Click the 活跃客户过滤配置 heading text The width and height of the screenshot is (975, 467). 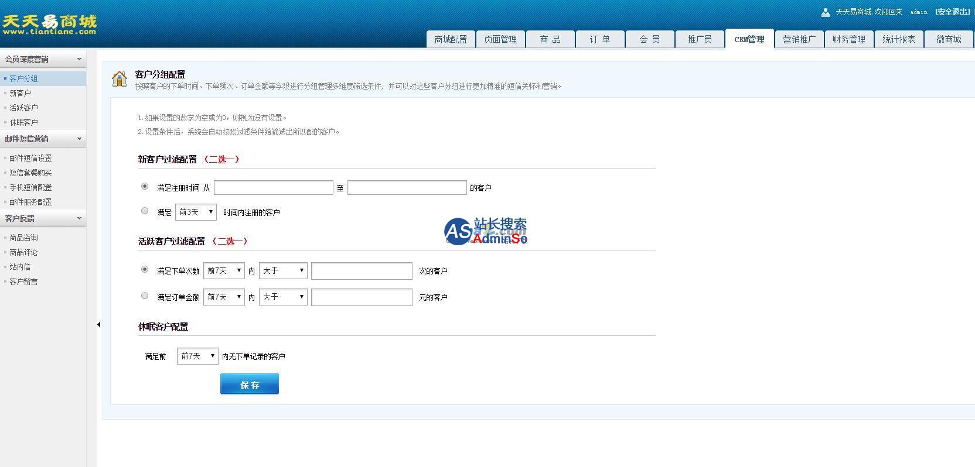coord(172,241)
